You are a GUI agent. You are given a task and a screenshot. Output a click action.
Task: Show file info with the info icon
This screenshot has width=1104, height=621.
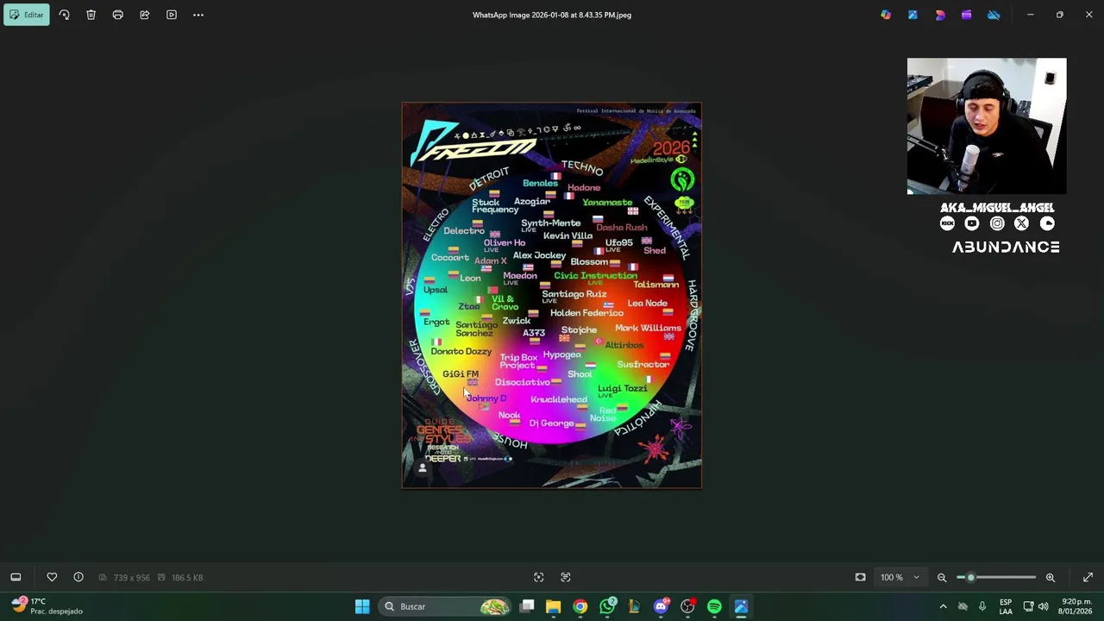(x=78, y=577)
